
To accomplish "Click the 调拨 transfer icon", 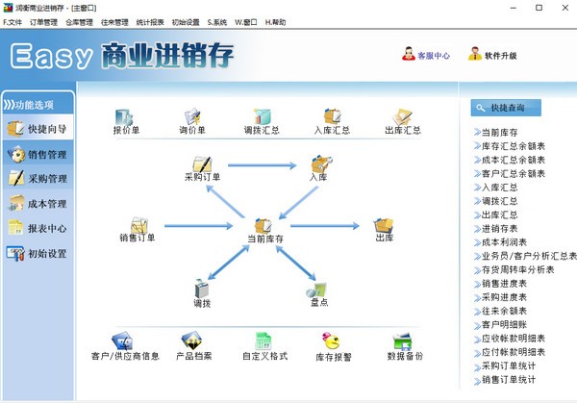I will 202,293.
